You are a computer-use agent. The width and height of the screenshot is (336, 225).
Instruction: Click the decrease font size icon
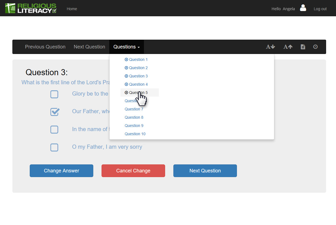(x=270, y=47)
